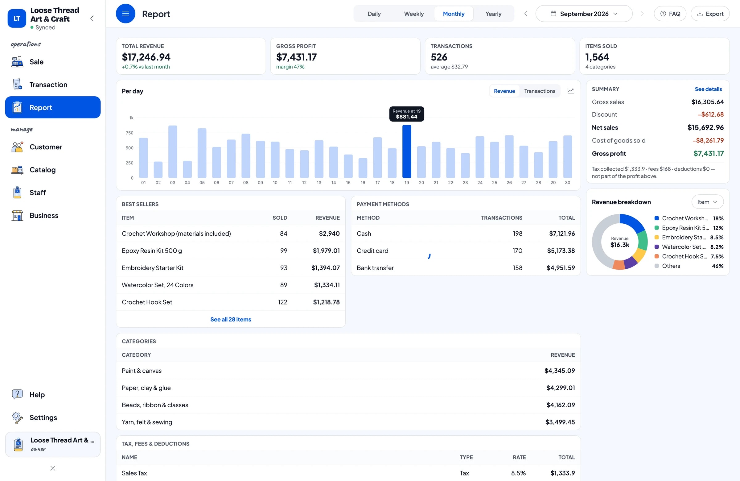Click the highlighted day 19 bar
The width and height of the screenshot is (740, 481).
click(407, 151)
